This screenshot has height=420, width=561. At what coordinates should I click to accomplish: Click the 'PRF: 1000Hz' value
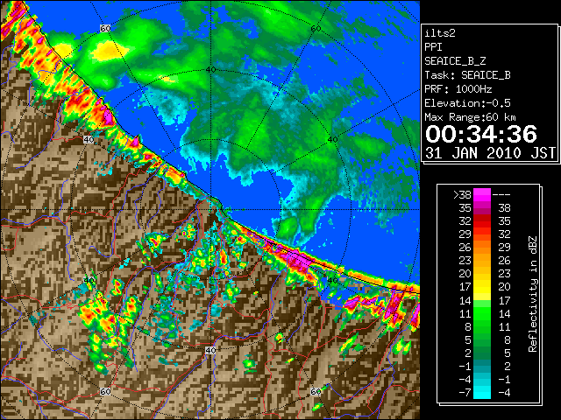pyautogui.click(x=458, y=89)
